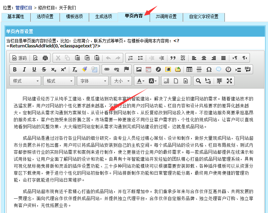Open the 格式 format dropdown
The width and height of the screenshot is (268, 213).
tap(59, 81)
